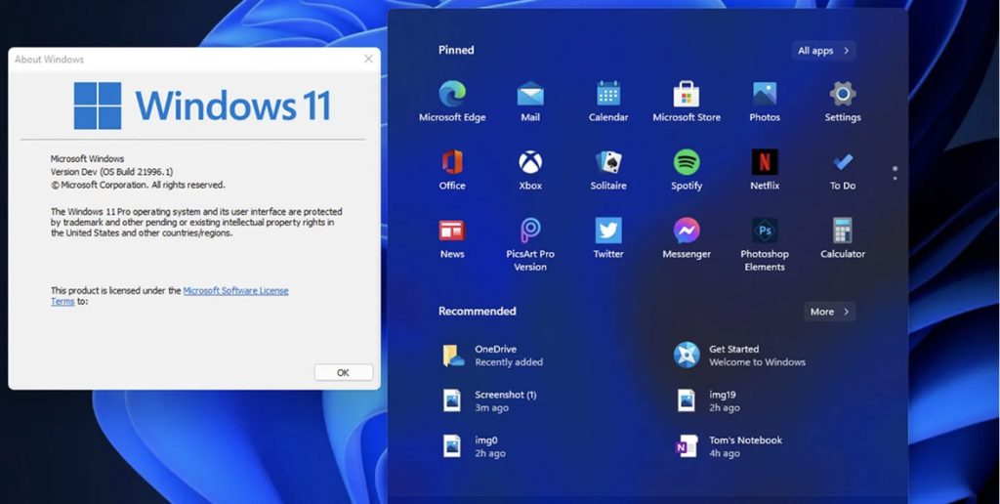Launch the Photos app
Viewport: 1000px width, 504px height.
pos(765,101)
